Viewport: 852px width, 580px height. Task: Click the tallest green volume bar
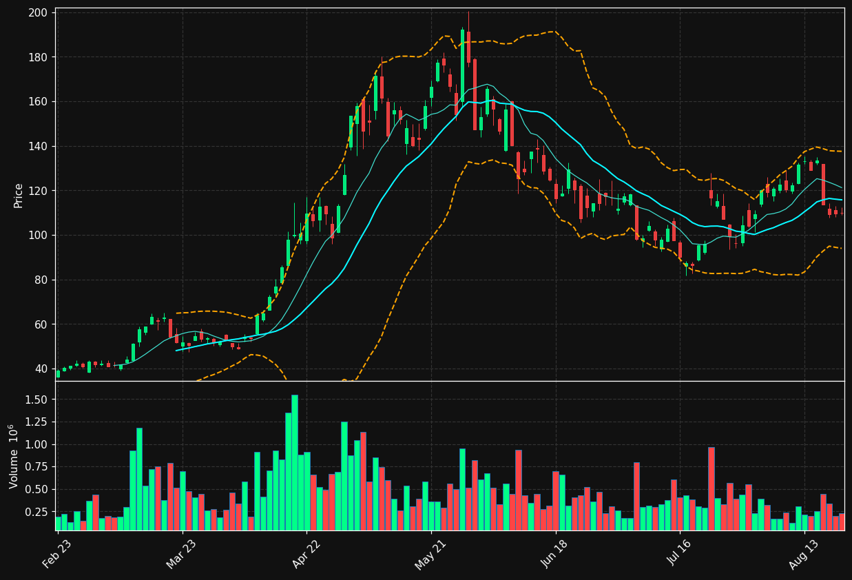point(295,462)
